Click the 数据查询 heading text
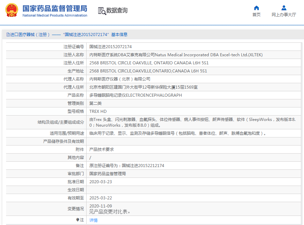 coord(117,11)
